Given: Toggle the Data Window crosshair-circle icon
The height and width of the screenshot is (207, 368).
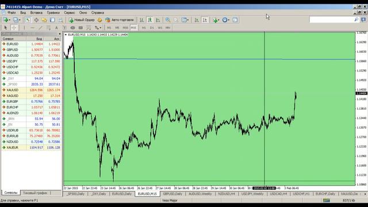Looking at the screenshot, I should tap(36, 20).
